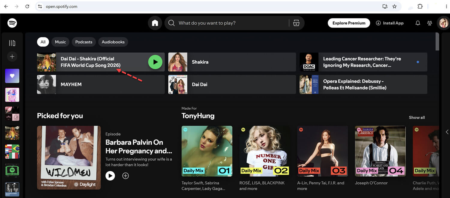Screen dimensions: 450x198
Task: Open the user profile avatar menu
Action: 443,23
